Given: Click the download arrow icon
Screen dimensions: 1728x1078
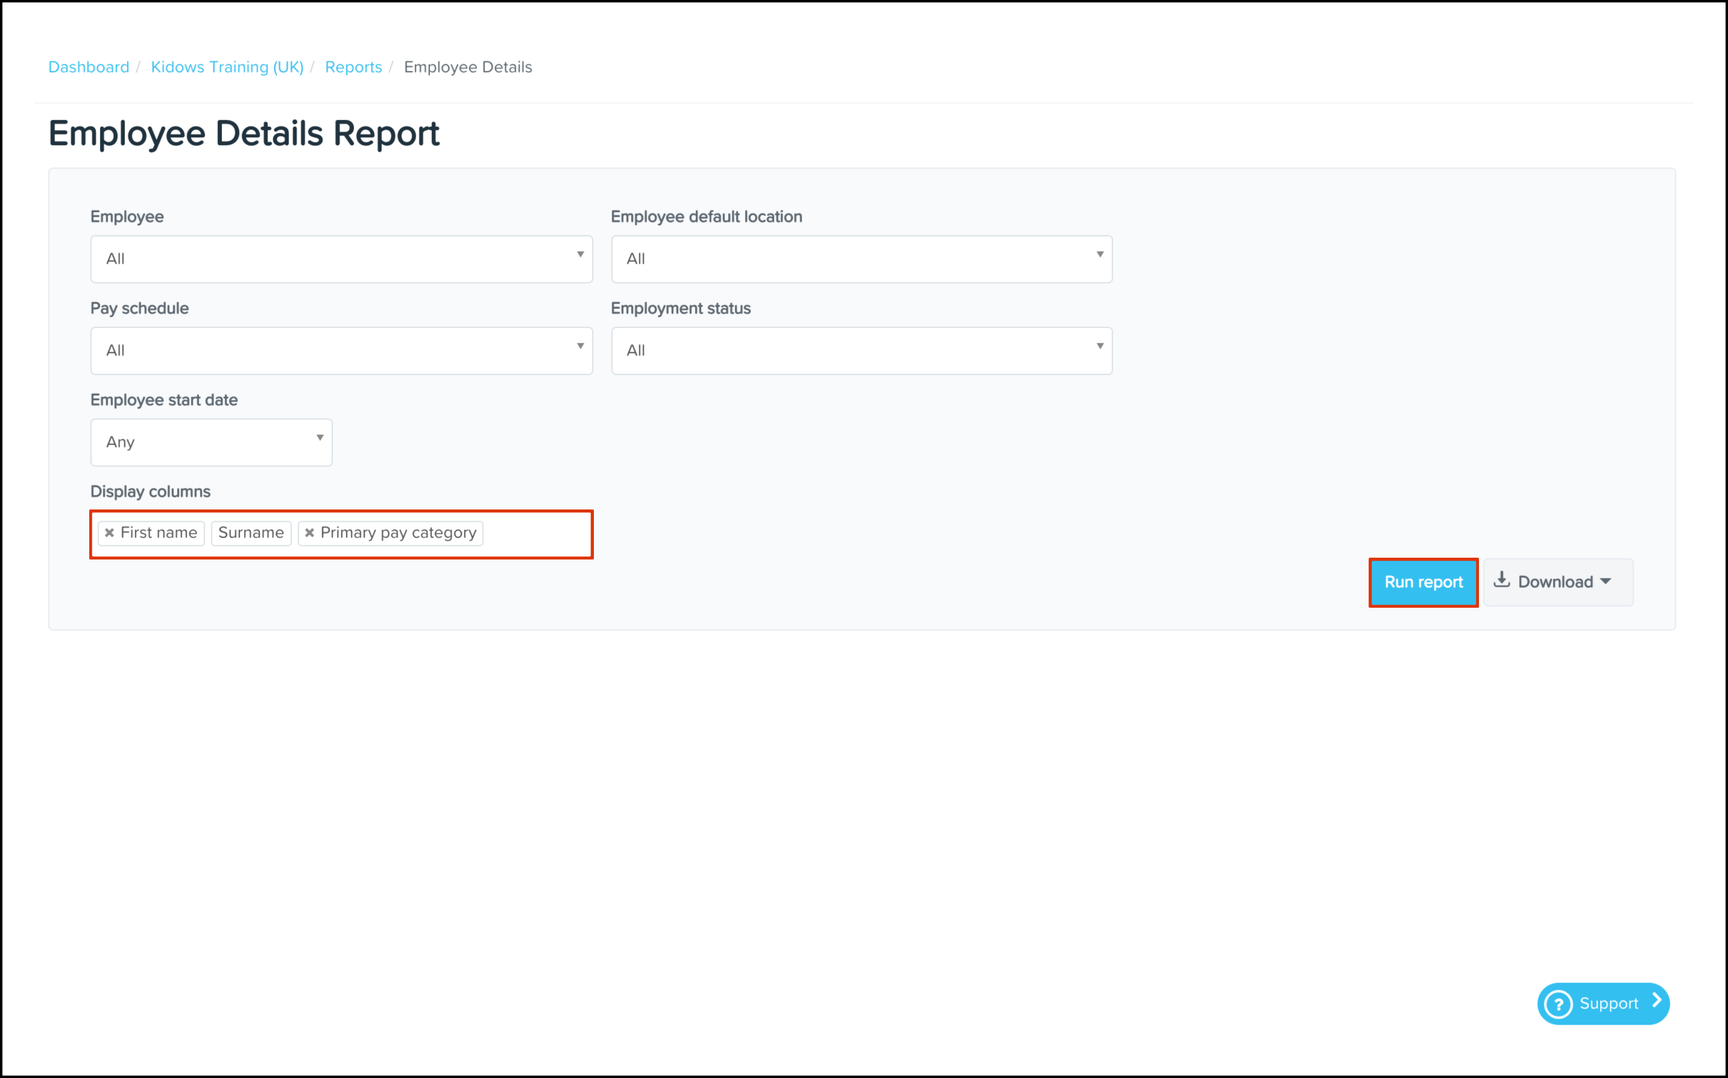Looking at the screenshot, I should coord(1501,579).
